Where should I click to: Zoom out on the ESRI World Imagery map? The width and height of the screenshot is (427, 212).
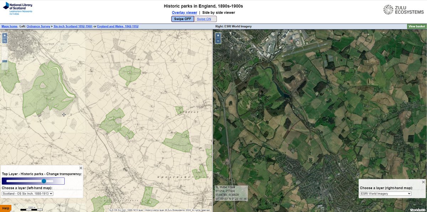[217, 41]
